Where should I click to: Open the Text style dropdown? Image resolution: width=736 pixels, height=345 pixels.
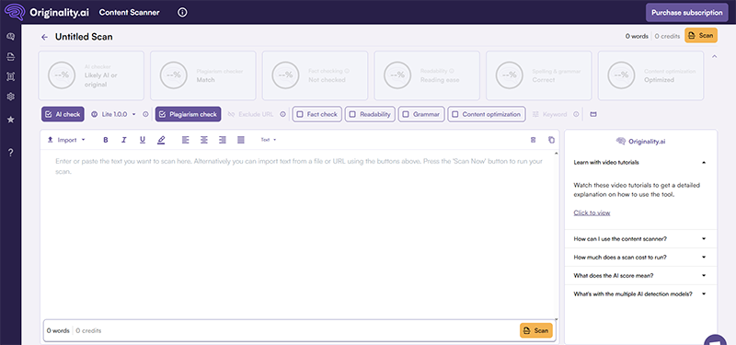pyautogui.click(x=269, y=140)
